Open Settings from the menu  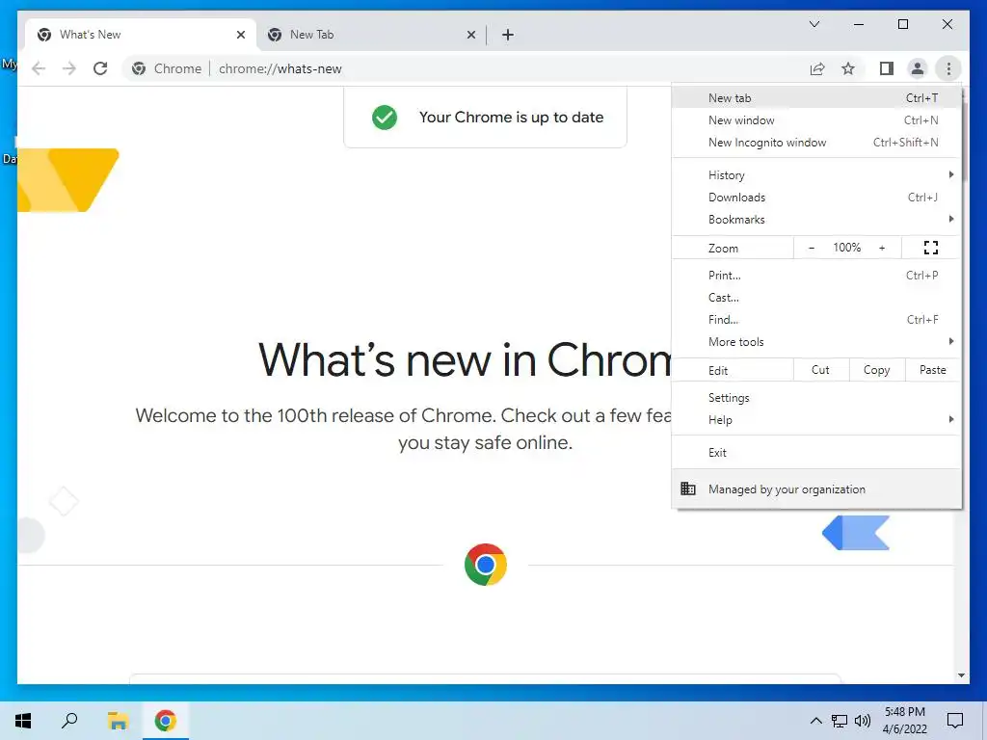click(x=816, y=398)
